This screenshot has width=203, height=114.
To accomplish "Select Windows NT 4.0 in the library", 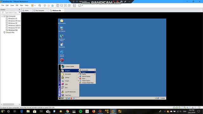I will coord(13,28).
